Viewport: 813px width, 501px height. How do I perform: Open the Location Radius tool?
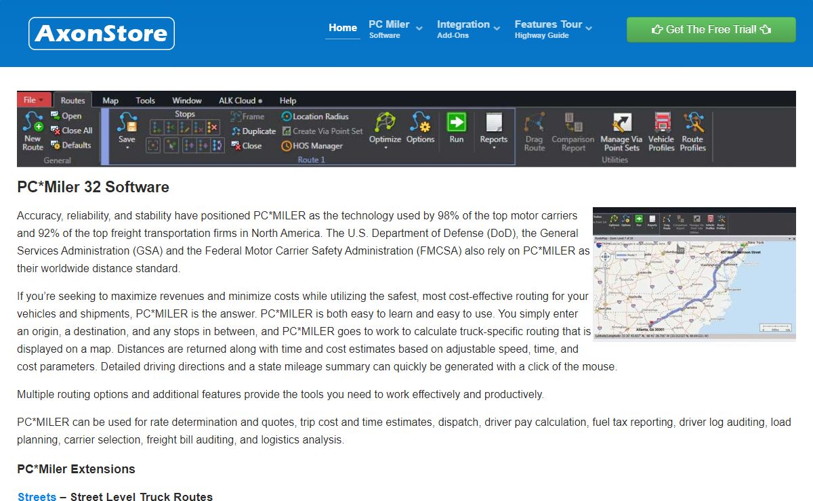(x=315, y=116)
